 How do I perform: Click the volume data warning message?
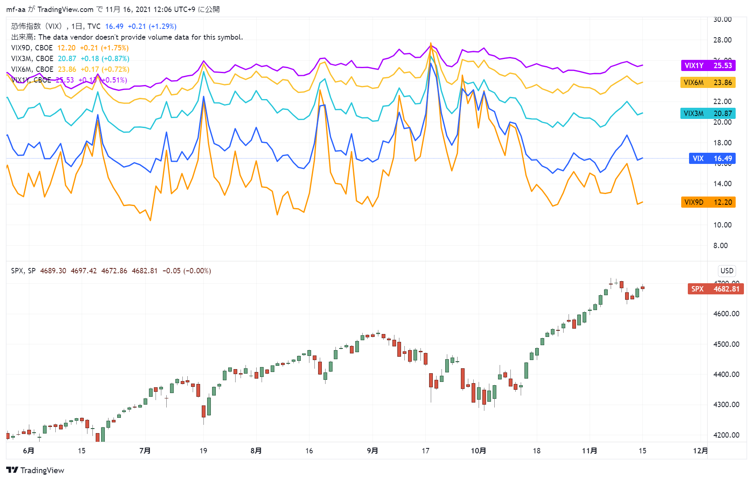[127, 37]
